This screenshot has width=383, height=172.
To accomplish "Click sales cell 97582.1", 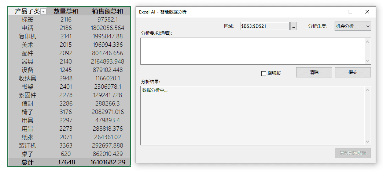I will pyautogui.click(x=108, y=19).
